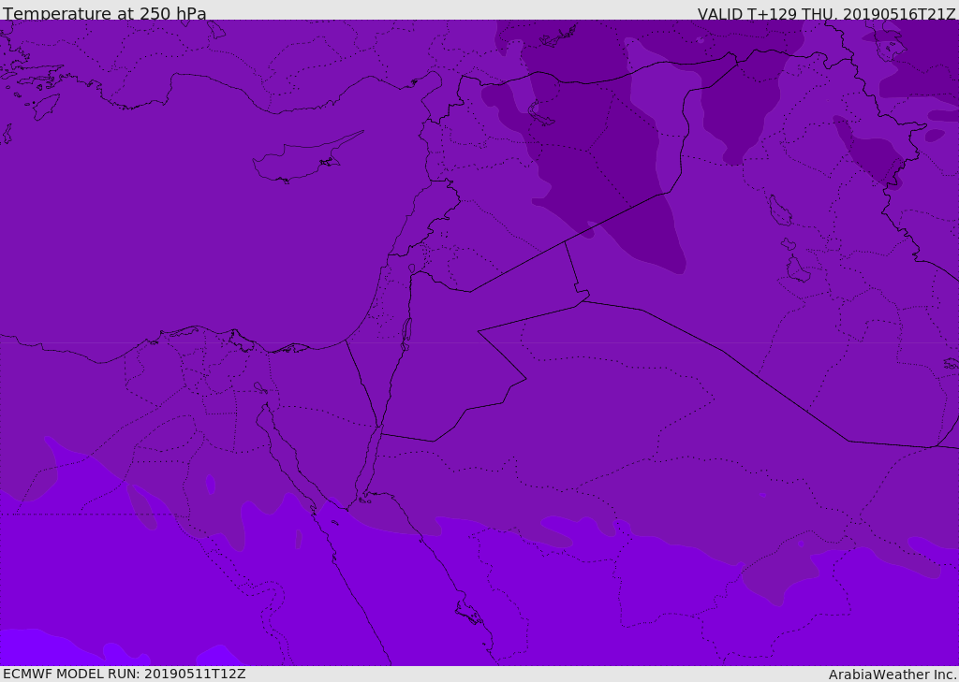Click the "Temperature at 250 hPa" title
959x682 pixels.
105,14
